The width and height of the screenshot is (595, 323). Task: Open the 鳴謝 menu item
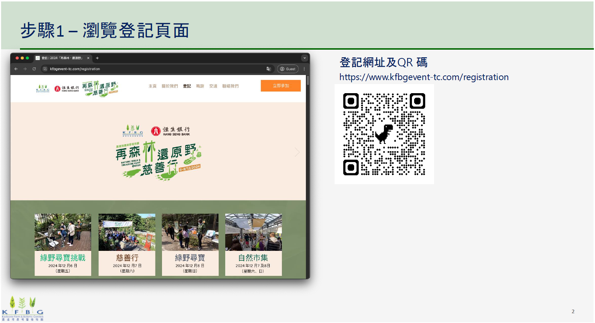point(200,86)
